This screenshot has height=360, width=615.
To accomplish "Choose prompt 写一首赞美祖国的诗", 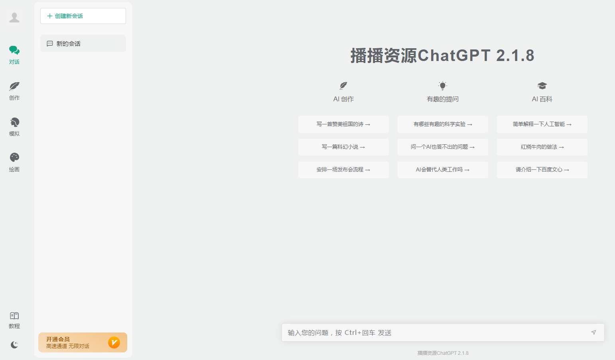I will pyautogui.click(x=343, y=124).
